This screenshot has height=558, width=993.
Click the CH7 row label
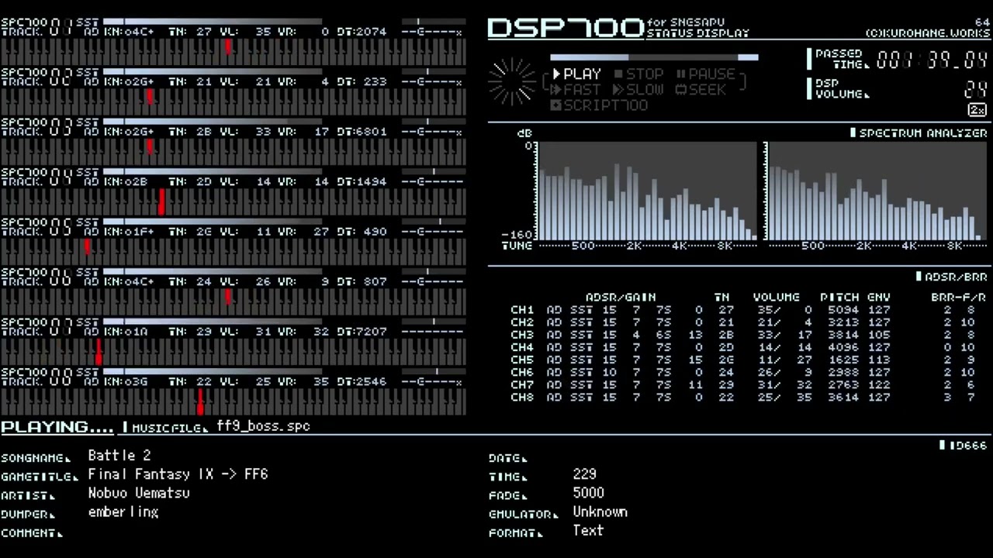[522, 384]
